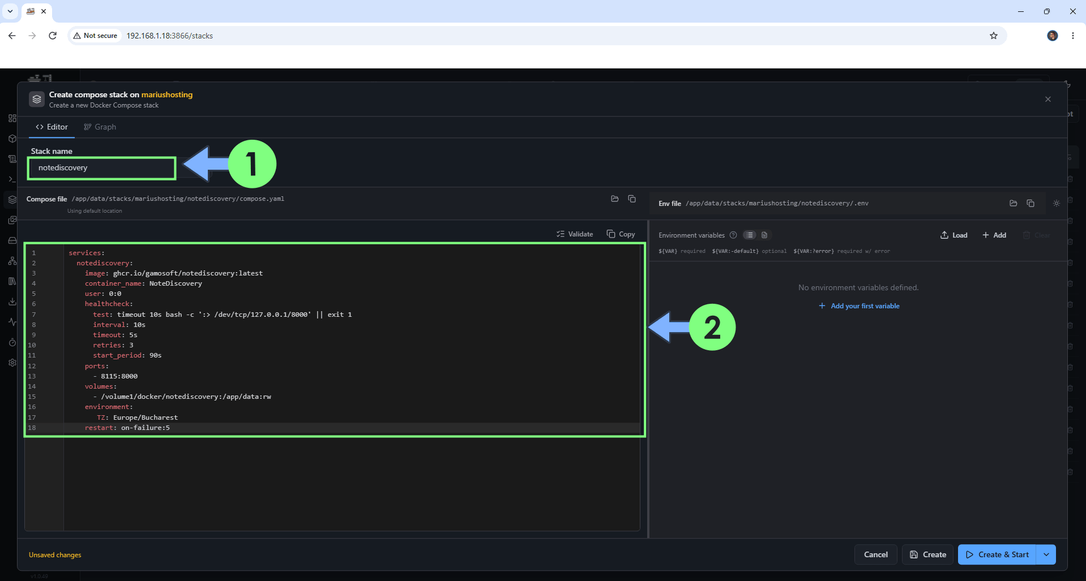Click the restart: on-failure:5 line
The image size is (1086, 581).
tap(127, 428)
